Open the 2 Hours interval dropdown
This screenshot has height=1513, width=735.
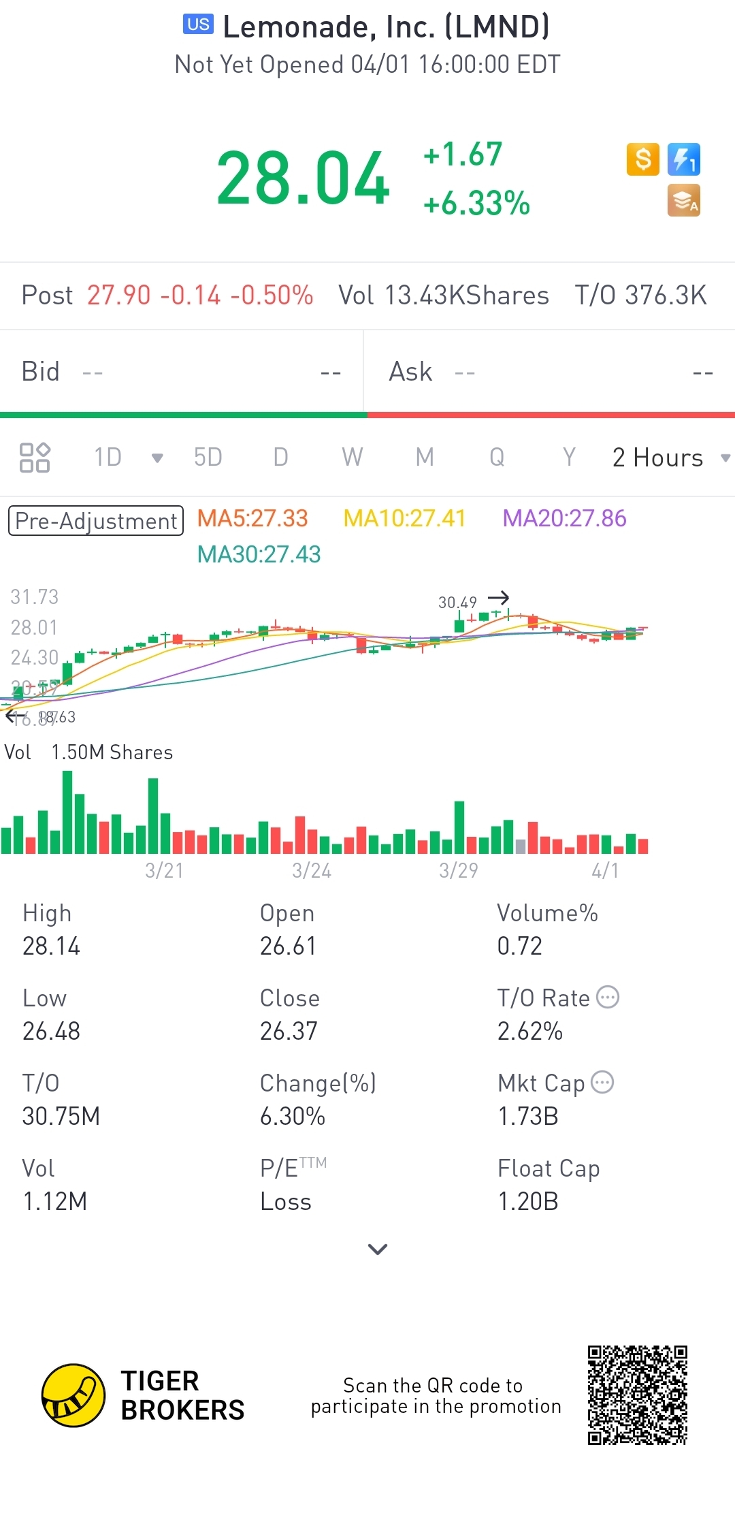(671, 458)
